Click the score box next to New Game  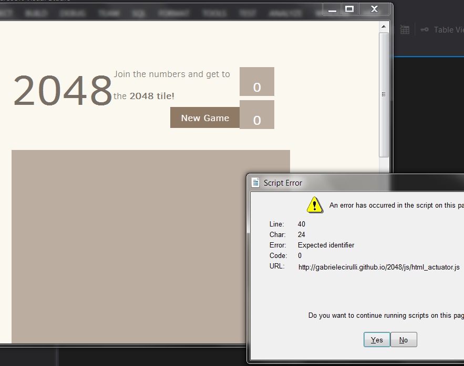pos(257,115)
